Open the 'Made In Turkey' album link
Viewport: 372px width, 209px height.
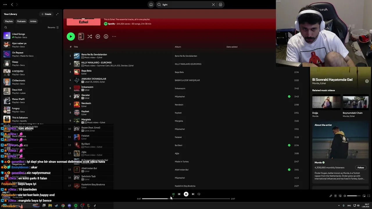click(182, 161)
